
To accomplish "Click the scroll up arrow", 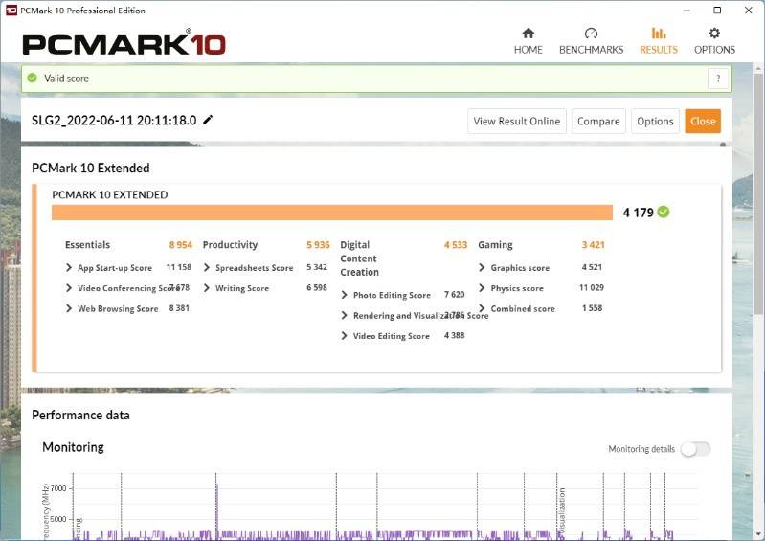I will (x=757, y=69).
